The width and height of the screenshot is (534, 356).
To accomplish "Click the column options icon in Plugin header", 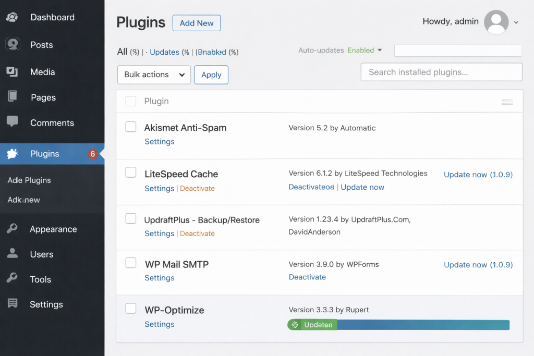I will pos(507,102).
